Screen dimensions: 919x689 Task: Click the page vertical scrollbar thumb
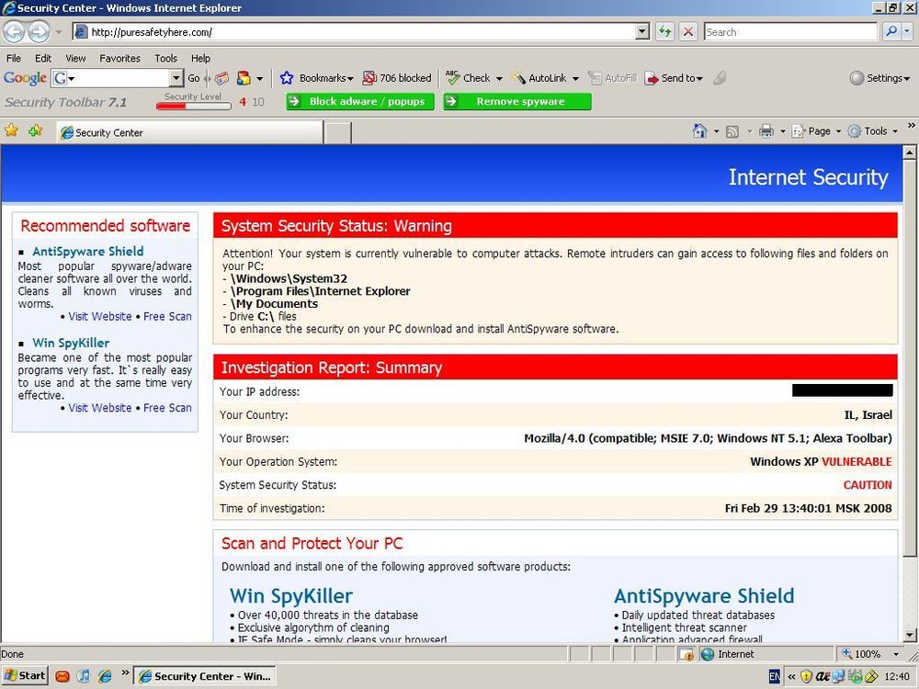click(x=910, y=358)
